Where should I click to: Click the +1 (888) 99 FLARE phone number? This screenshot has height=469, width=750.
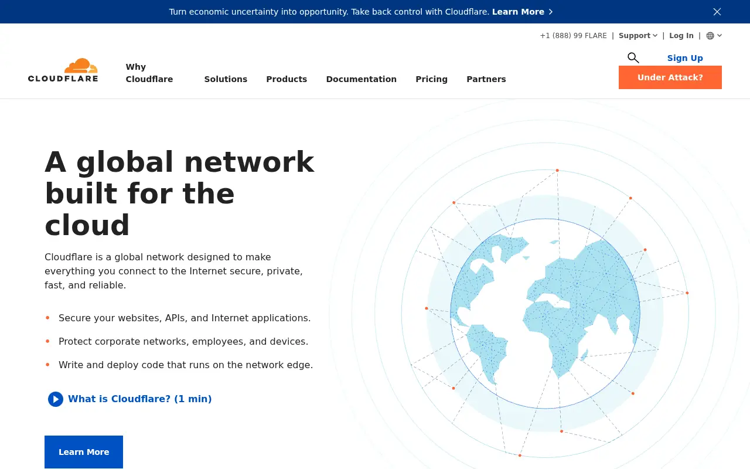pos(573,36)
